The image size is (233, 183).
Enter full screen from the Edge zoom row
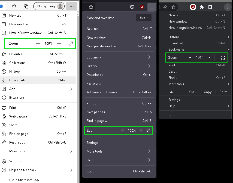(71, 44)
